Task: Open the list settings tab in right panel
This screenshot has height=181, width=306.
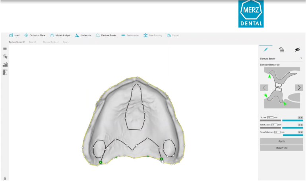Action: (x=281, y=50)
